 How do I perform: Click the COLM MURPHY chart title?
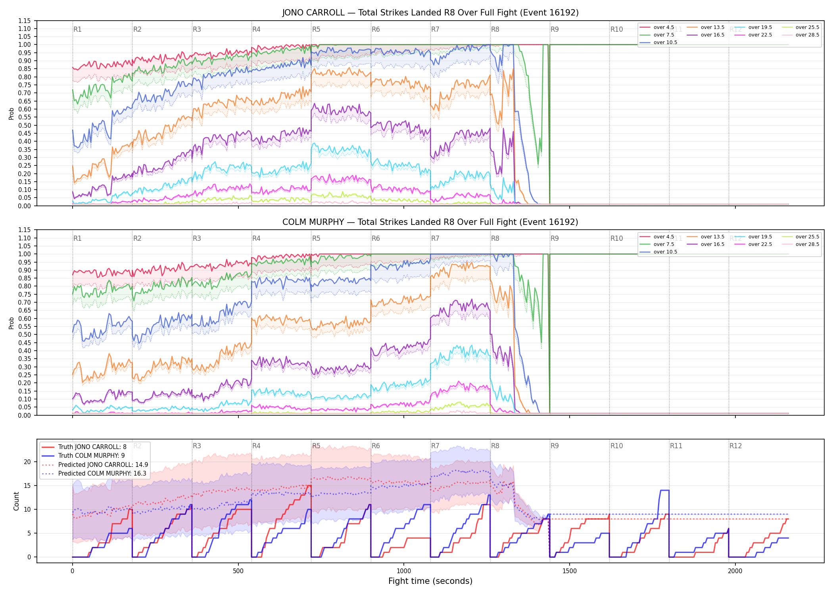pyautogui.click(x=430, y=222)
